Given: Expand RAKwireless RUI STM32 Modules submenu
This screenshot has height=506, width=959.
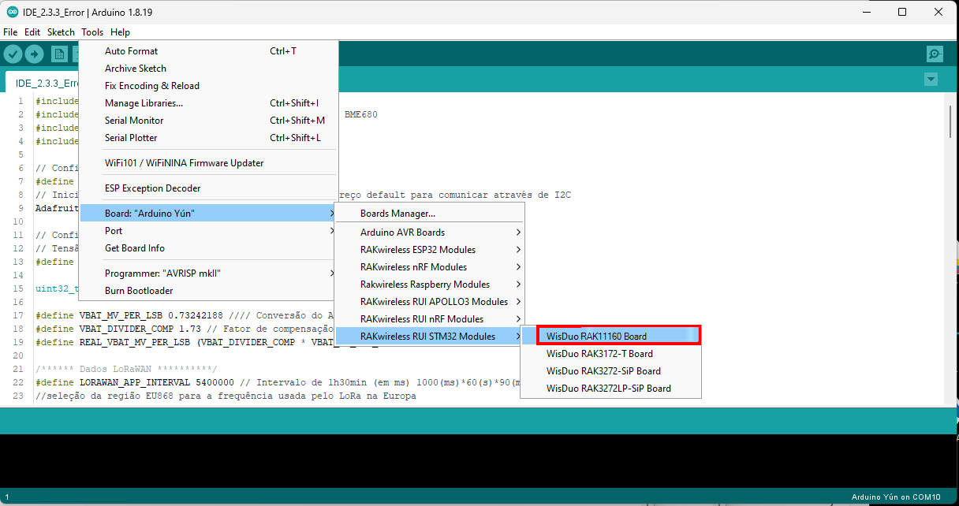Looking at the screenshot, I should click(430, 337).
